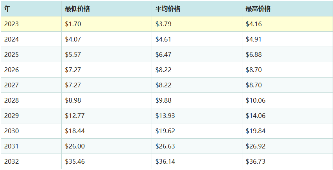Screen dimensions: 333x170
Task: Click the 2026 row year cell
Action: click(x=11, y=70)
